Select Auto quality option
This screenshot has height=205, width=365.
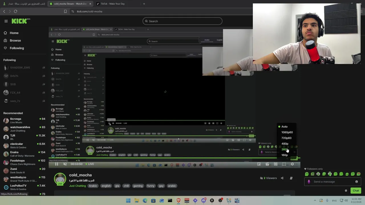(x=285, y=127)
